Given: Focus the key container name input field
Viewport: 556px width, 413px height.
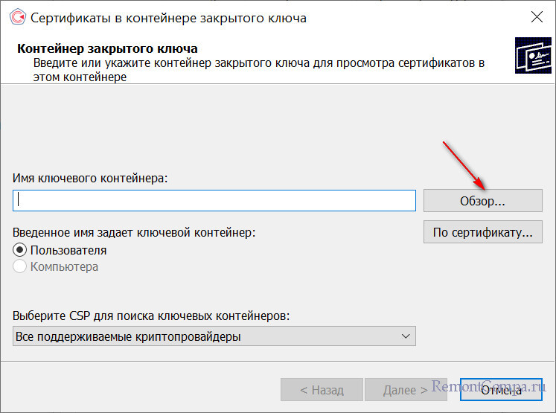Looking at the screenshot, I should (214, 200).
